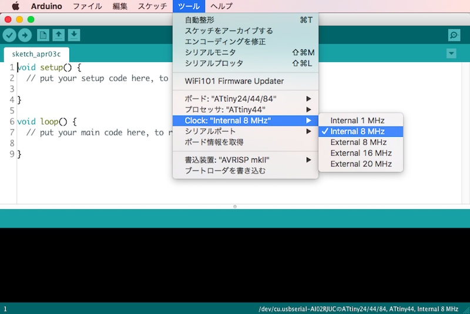The image size is (470, 314).
Task: Click inside the black console output area
Action: [x=234, y=265]
